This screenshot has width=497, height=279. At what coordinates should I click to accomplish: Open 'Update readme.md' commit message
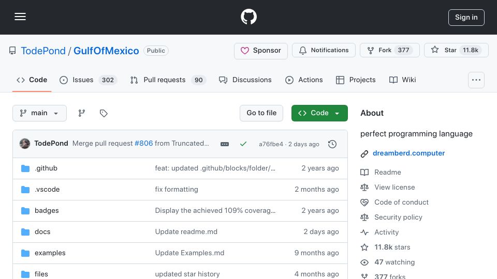186,232
